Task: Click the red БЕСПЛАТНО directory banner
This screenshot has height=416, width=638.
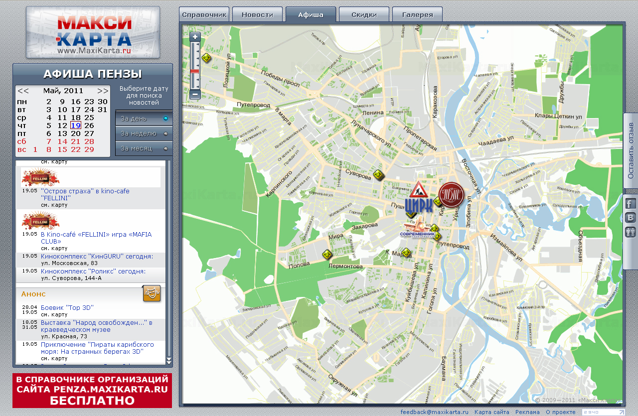Action: (92, 391)
